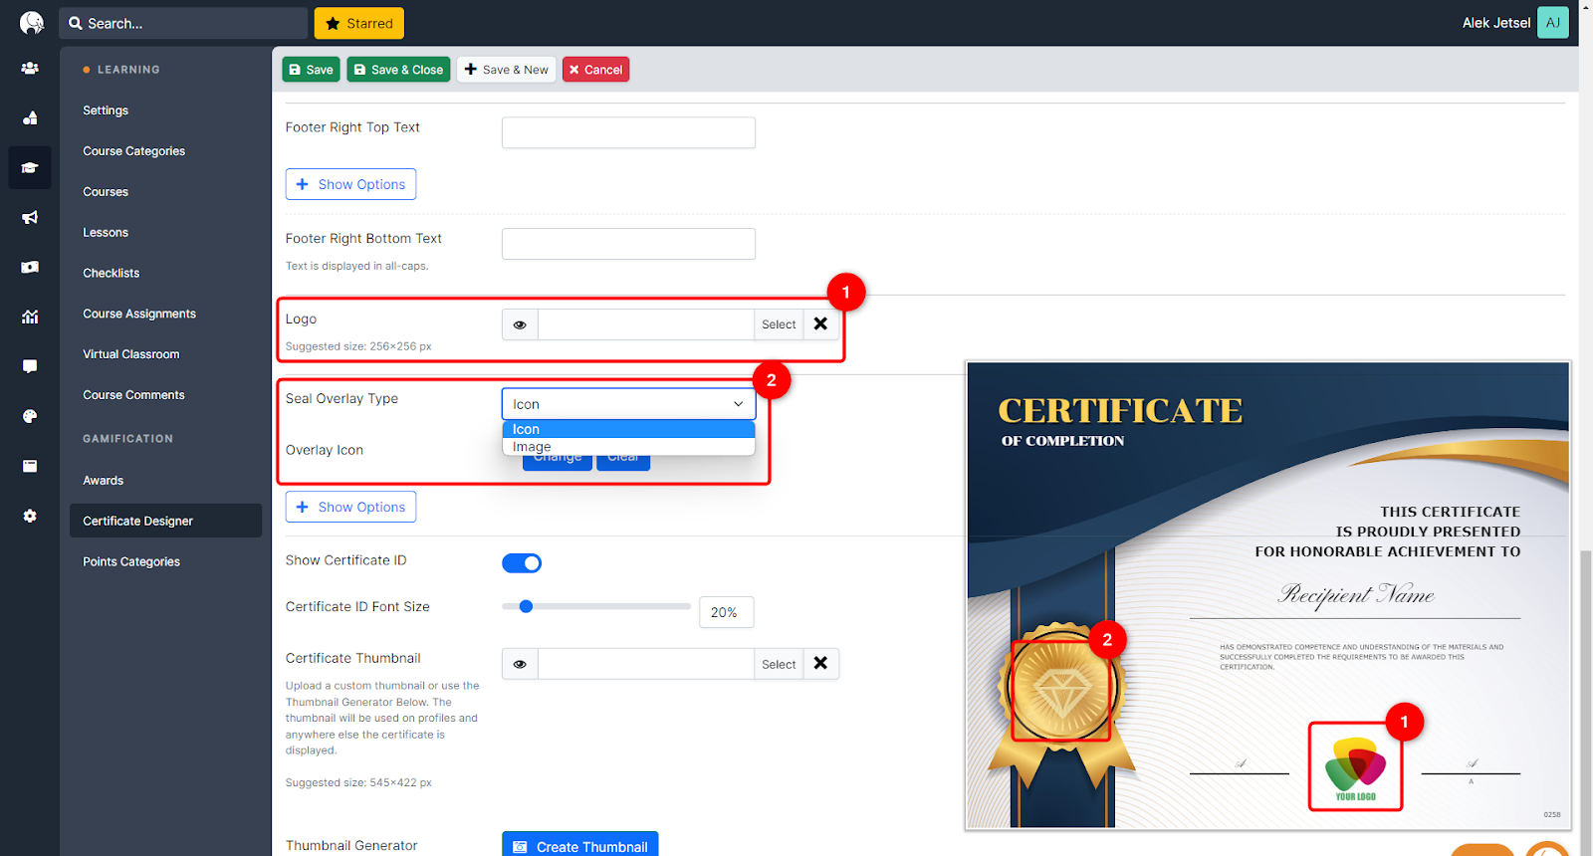
Task: Open the palette sidebar icon
Action: (x=30, y=416)
